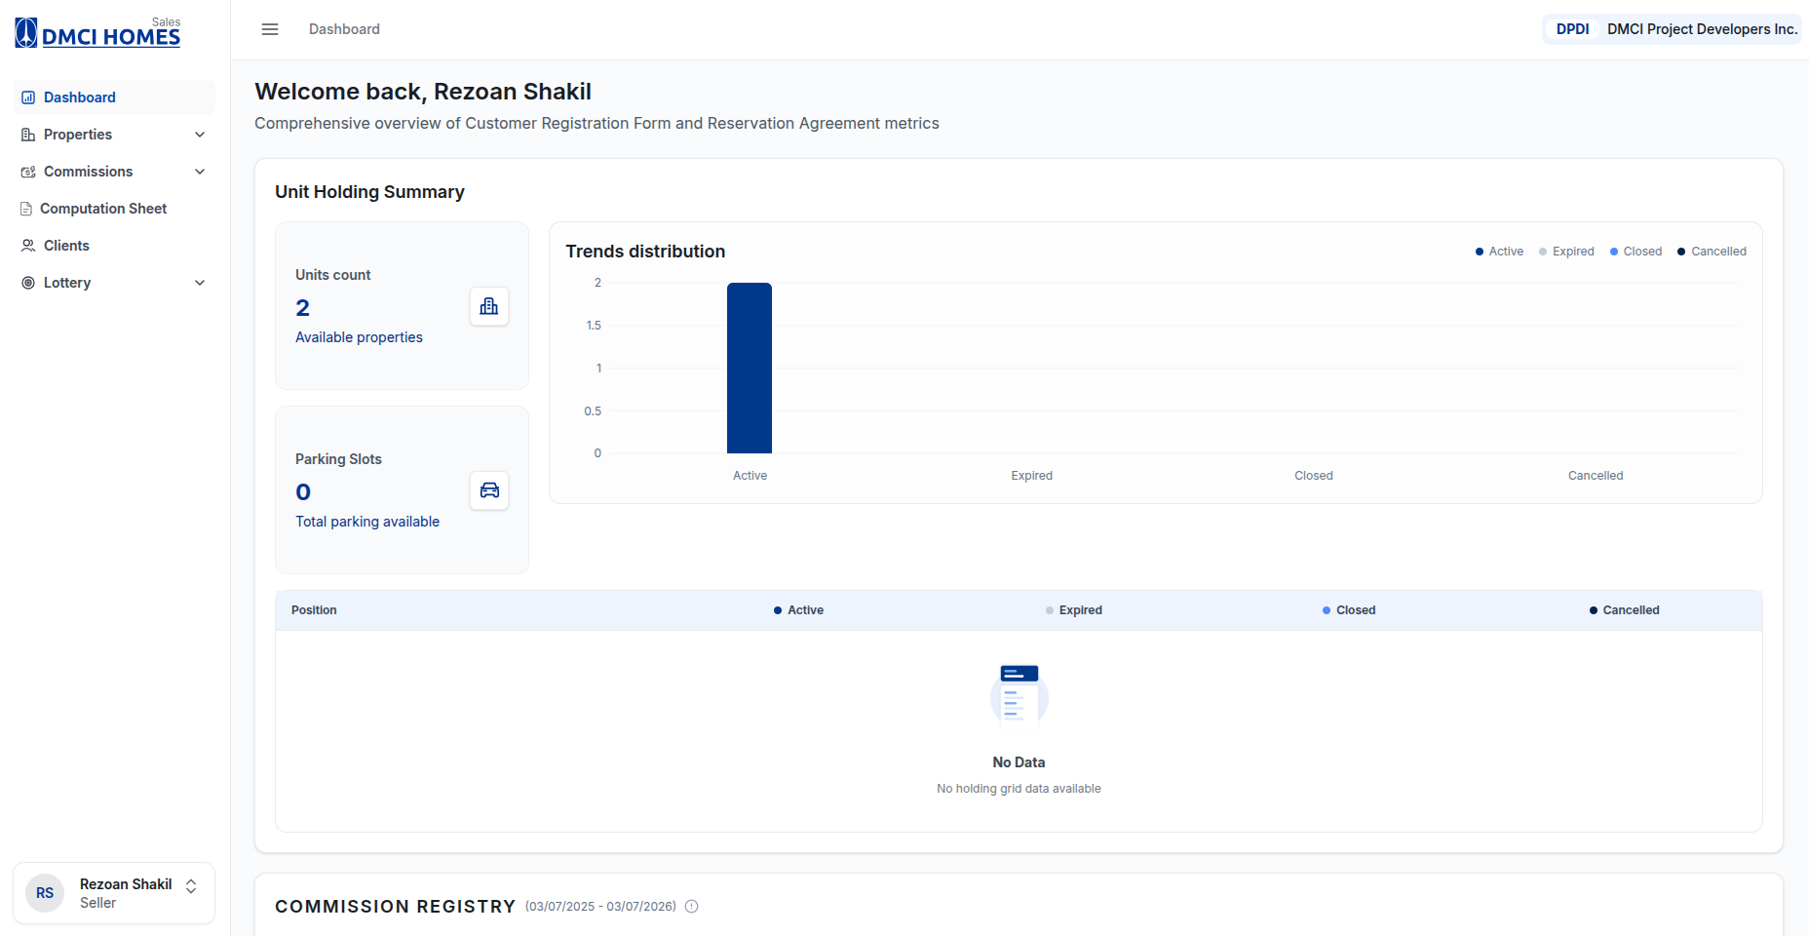Viewport: 1809px width, 936px height.
Task: Click the Dashboard sidebar icon
Action: point(28,97)
